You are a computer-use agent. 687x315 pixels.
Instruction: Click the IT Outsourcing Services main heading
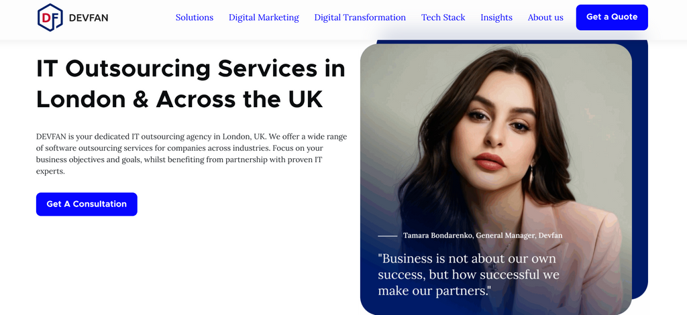click(191, 84)
